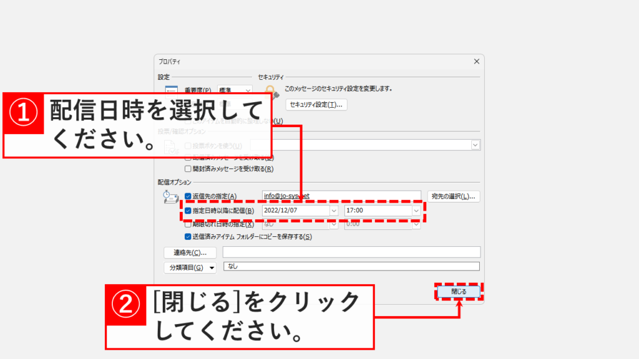Uncheck 指定日時以降に配信 checkbox
Screen dimensions: 639x359
click(188, 211)
